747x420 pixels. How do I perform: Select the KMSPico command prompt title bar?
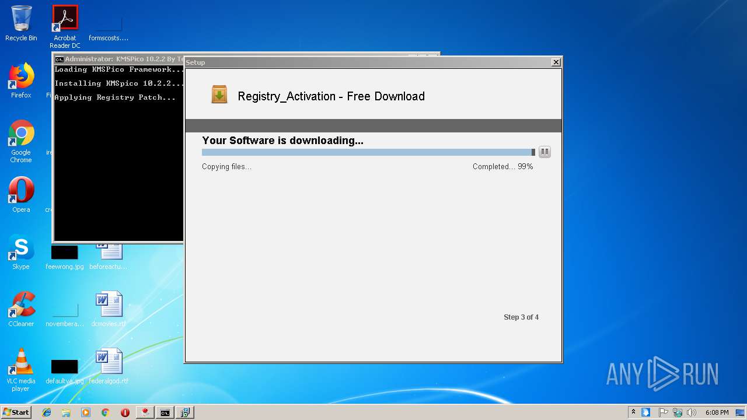pos(118,59)
